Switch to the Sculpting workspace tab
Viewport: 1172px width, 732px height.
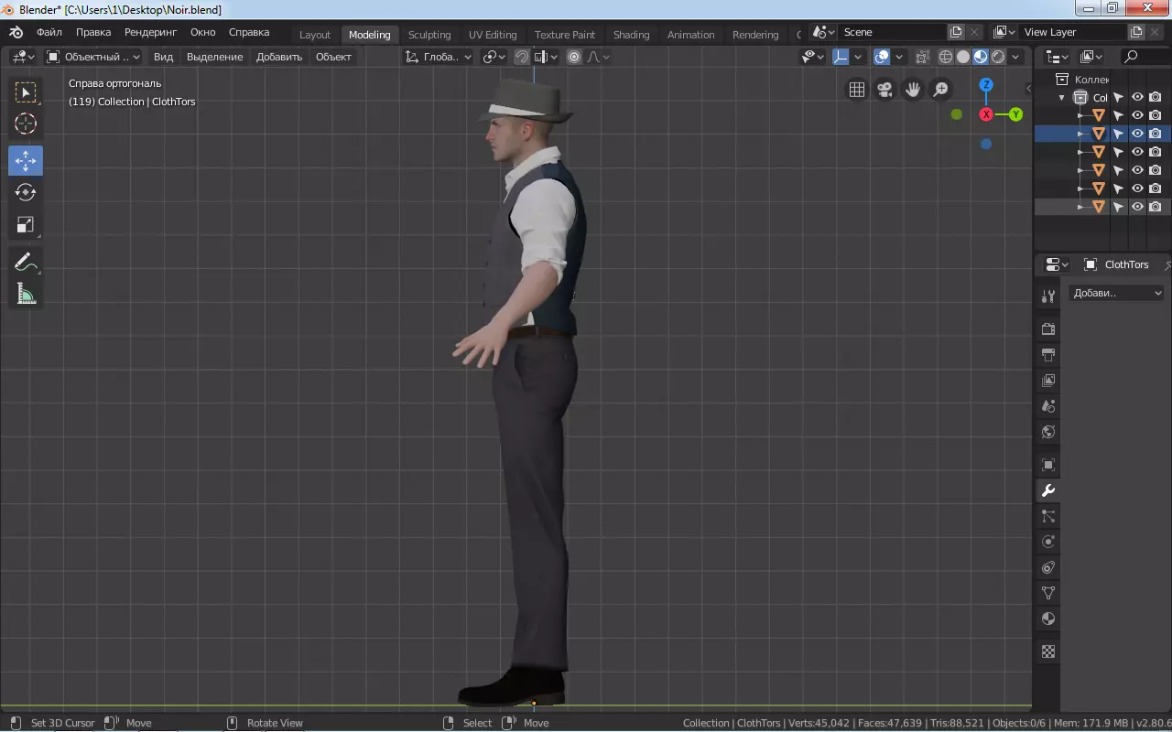(x=429, y=35)
